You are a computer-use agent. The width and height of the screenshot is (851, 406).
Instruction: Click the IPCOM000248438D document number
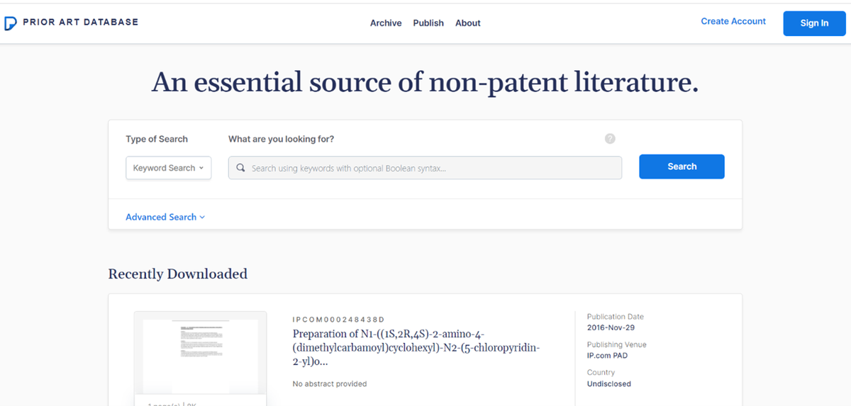click(338, 320)
